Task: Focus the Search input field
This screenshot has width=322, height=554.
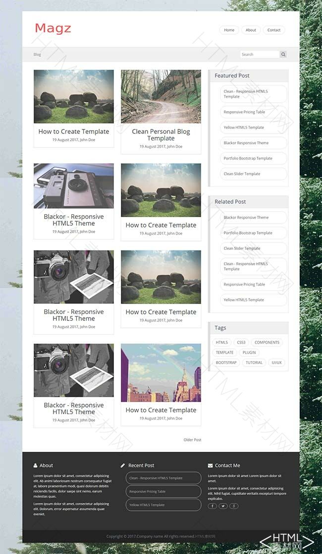Action: point(260,55)
